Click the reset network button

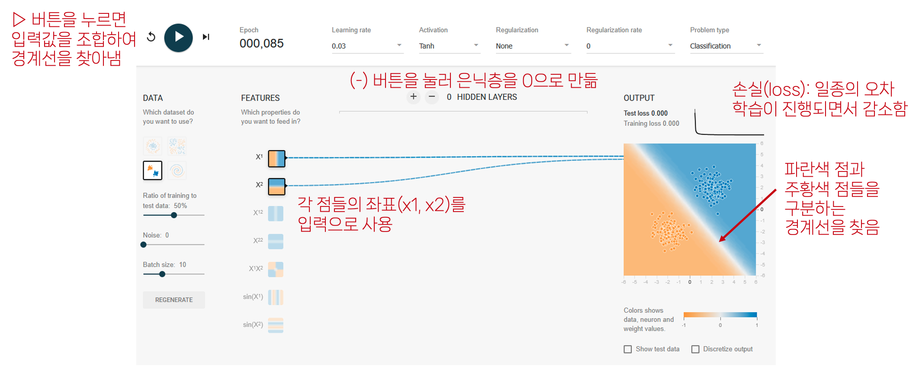[151, 37]
